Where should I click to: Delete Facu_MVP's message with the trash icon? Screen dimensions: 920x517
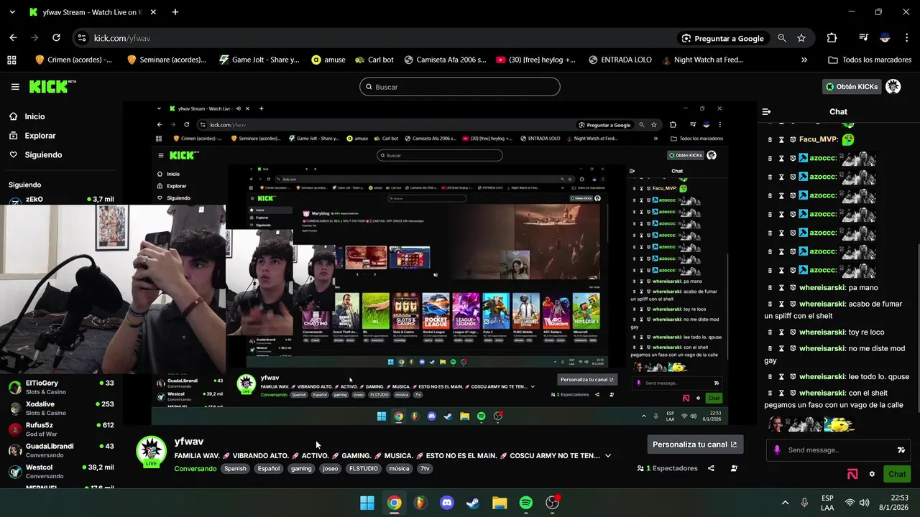pos(770,139)
